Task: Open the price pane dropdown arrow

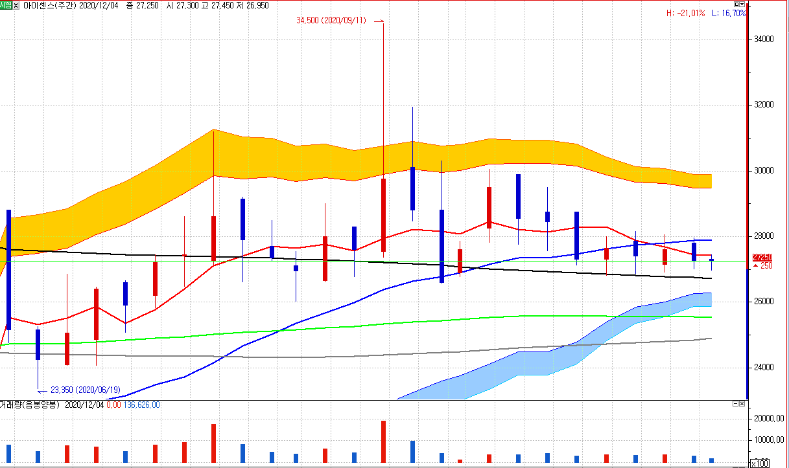Action: [x=743, y=4]
